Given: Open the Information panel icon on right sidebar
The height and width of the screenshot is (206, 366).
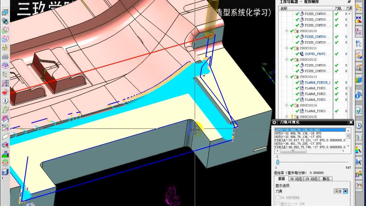Looking at the screenshot, I should [x=359, y=95].
